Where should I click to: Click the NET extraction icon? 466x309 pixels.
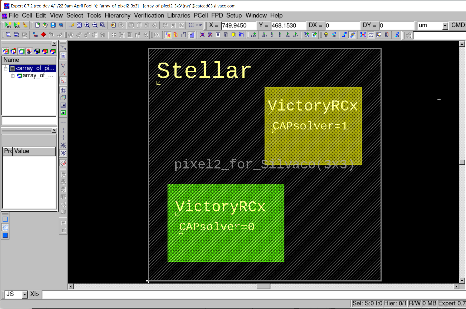click(x=264, y=35)
